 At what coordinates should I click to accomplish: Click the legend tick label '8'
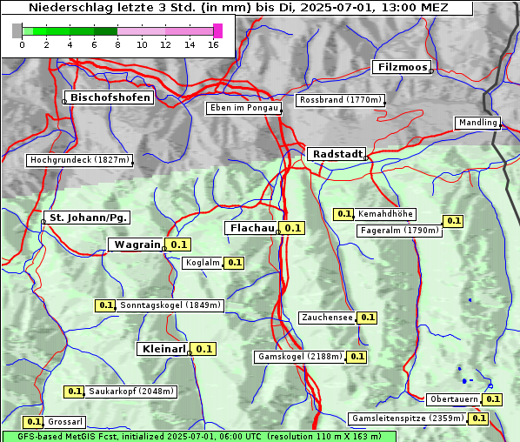pos(117,44)
